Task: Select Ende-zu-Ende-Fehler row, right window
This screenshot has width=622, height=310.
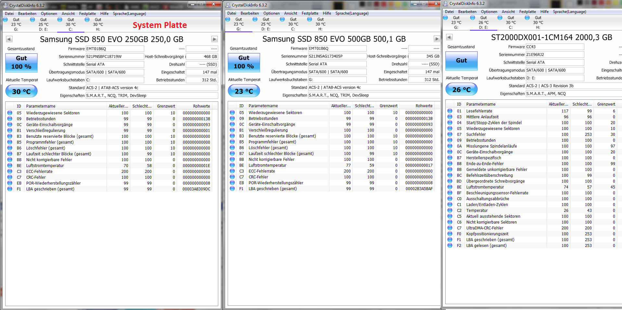Action: tap(534, 163)
